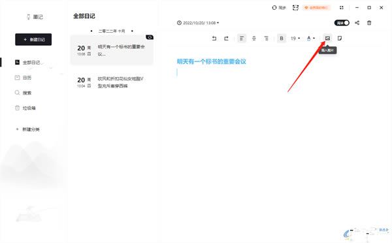Close the diary app window
This screenshot has height=243, width=392.
(x=382, y=8)
